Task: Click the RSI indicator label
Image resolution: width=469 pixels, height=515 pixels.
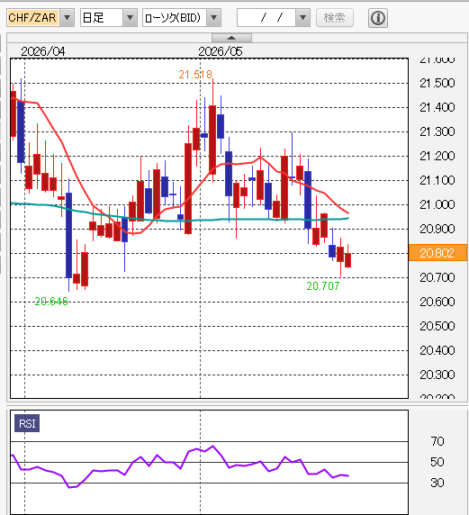Action: point(27,423)
